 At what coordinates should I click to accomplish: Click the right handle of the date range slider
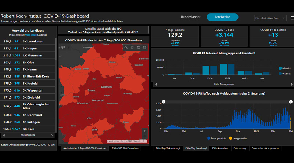point(291,102)
